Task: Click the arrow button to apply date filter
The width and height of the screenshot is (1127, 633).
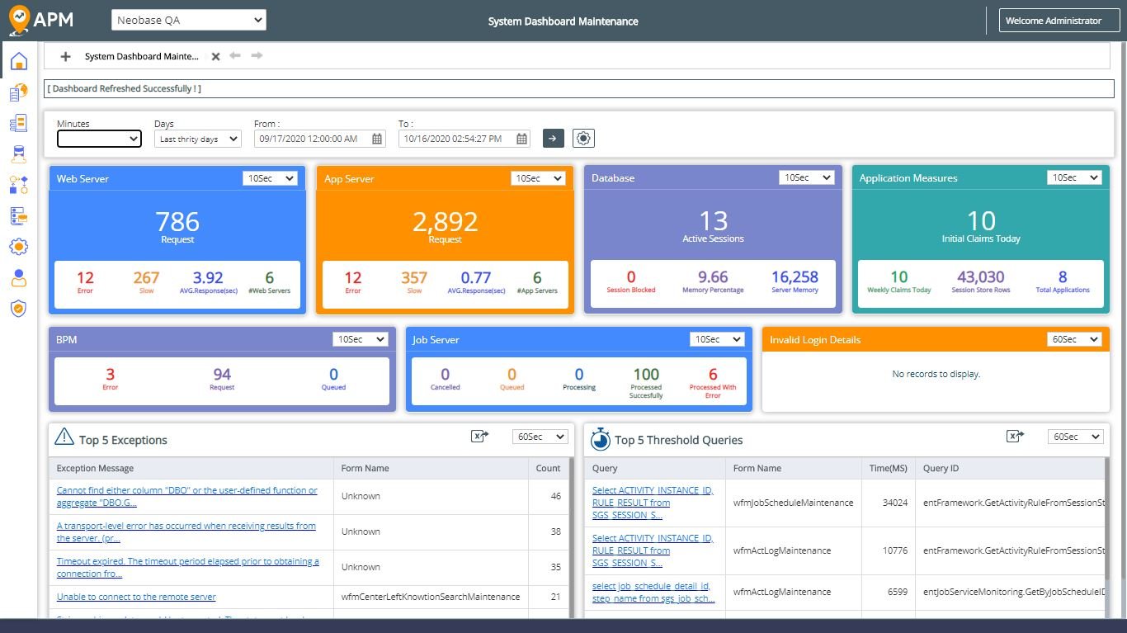Action: [553, 138]
